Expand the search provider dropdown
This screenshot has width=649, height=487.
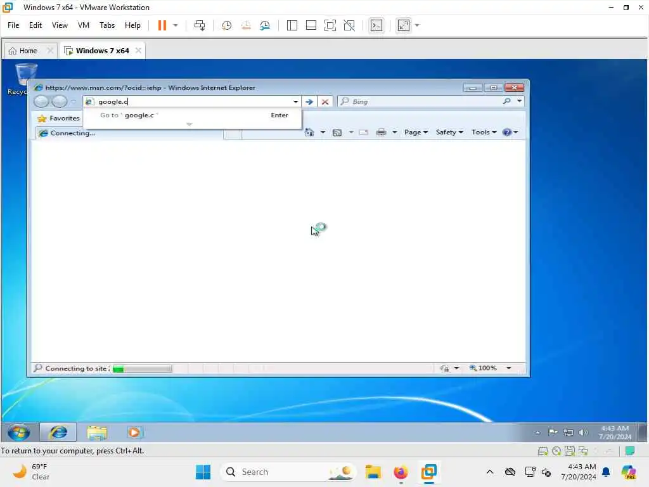coord(520,101)
